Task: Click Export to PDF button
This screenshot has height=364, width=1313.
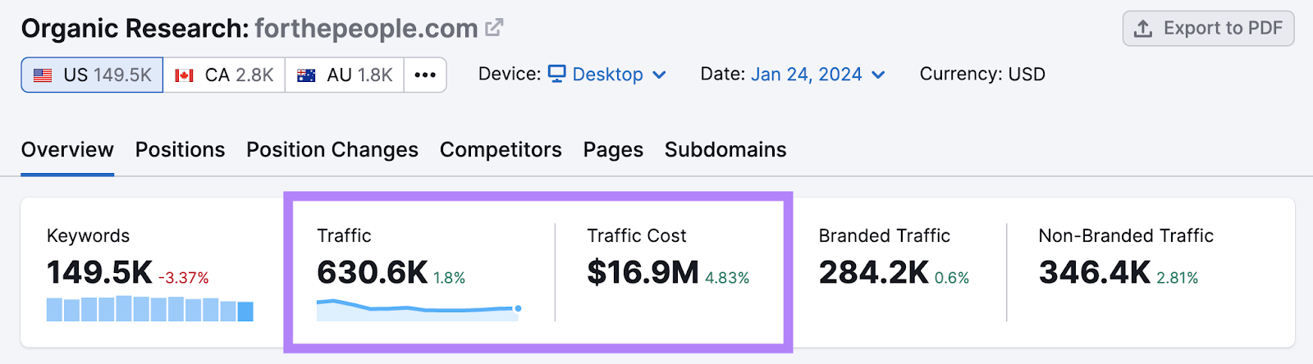Action: pyautogui.click(x=1208, y=29)
